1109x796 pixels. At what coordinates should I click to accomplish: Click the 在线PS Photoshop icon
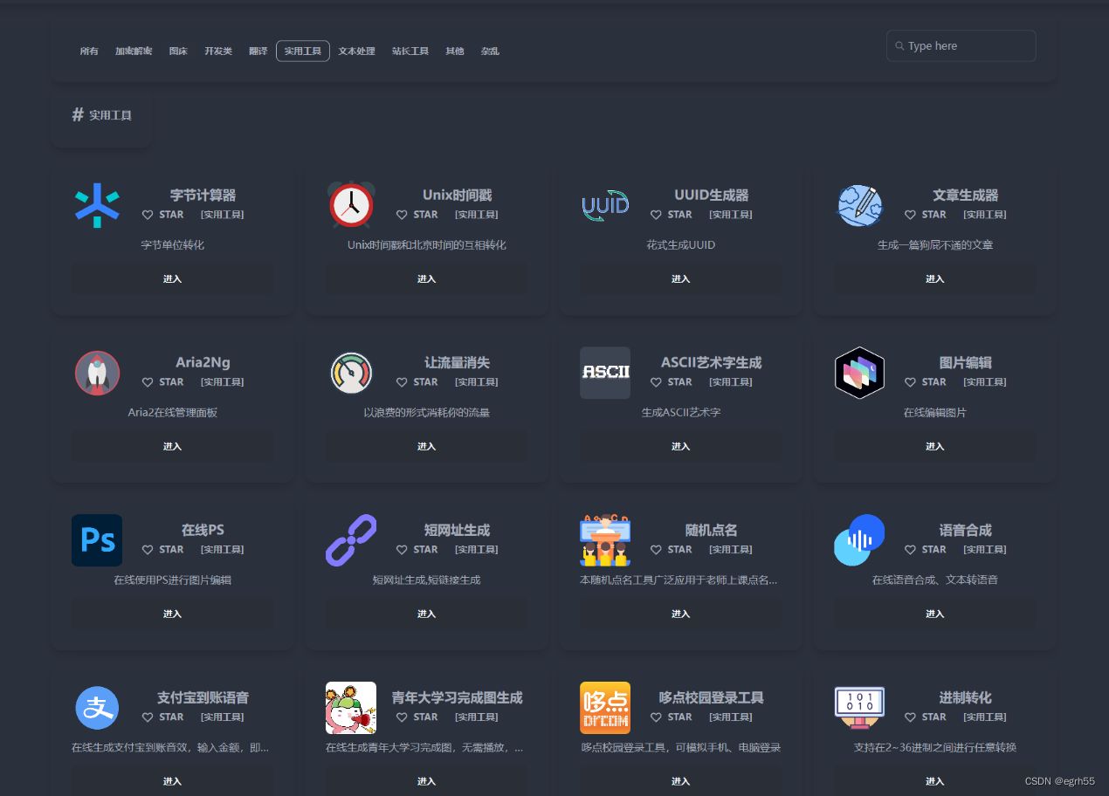(x=97, y=540)
